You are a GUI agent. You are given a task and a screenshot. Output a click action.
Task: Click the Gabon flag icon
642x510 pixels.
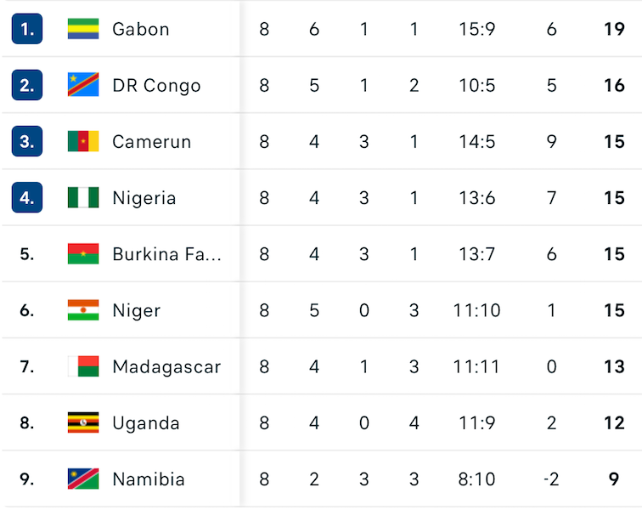(83, 29)
